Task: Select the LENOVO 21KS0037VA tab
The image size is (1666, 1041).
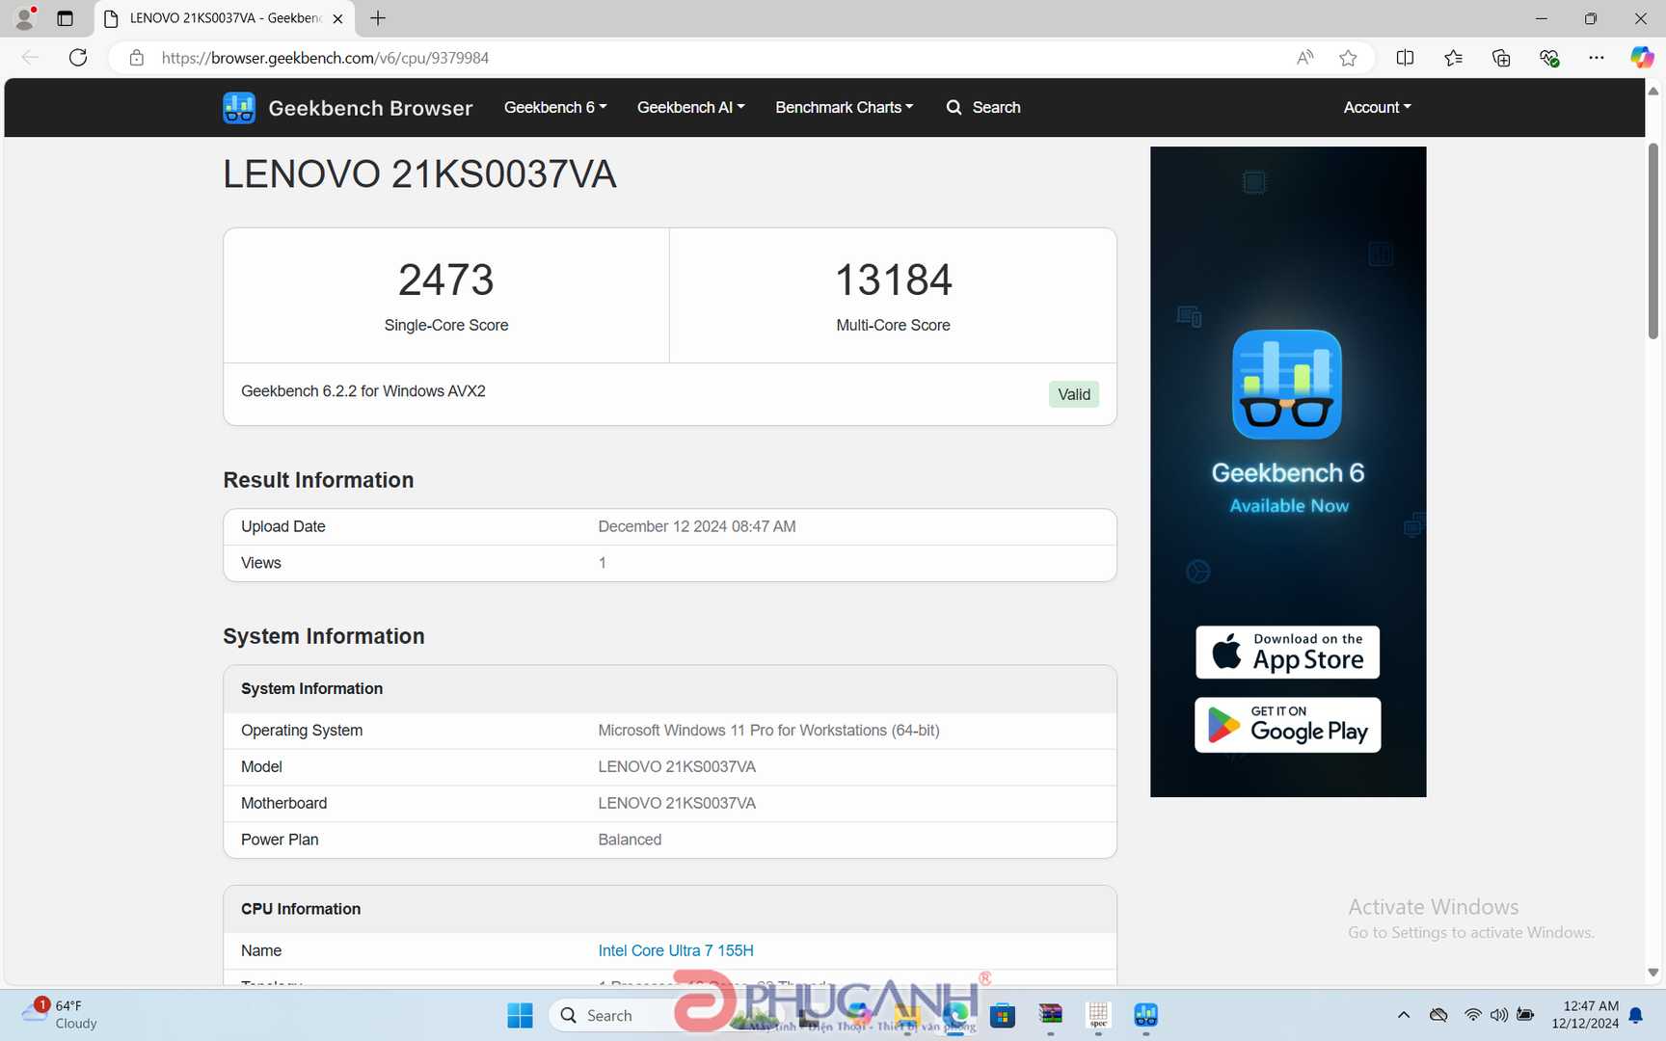Action: coord(224,18)
